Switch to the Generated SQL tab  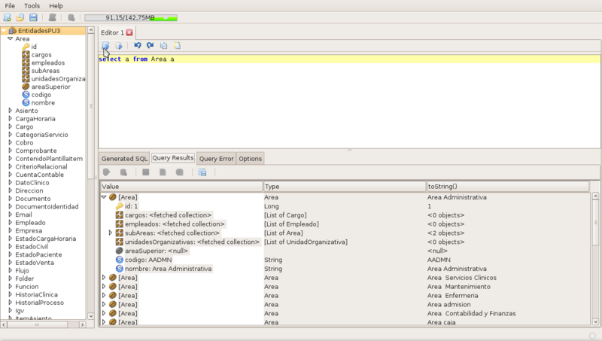tap(124, 159)
